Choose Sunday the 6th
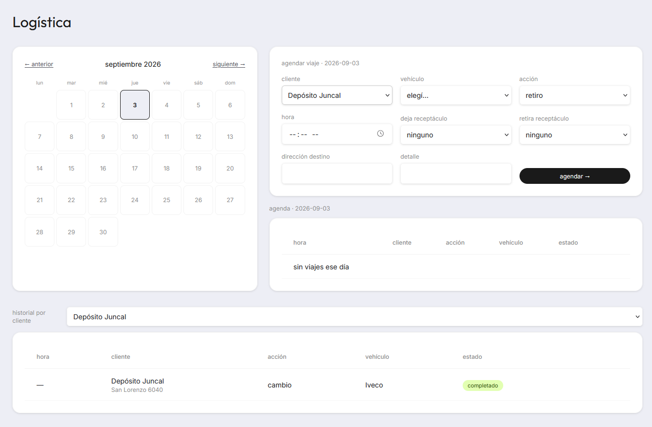Image resolution: width=652 pixels, height=427 pixels. pyautogui.click(x=230, y=105)
